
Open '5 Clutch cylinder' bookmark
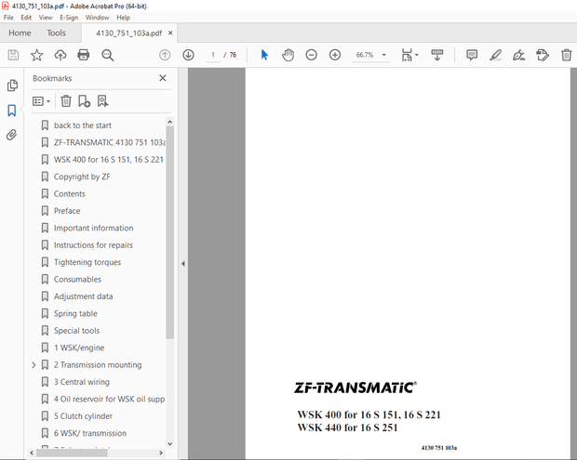coord(83,416)
